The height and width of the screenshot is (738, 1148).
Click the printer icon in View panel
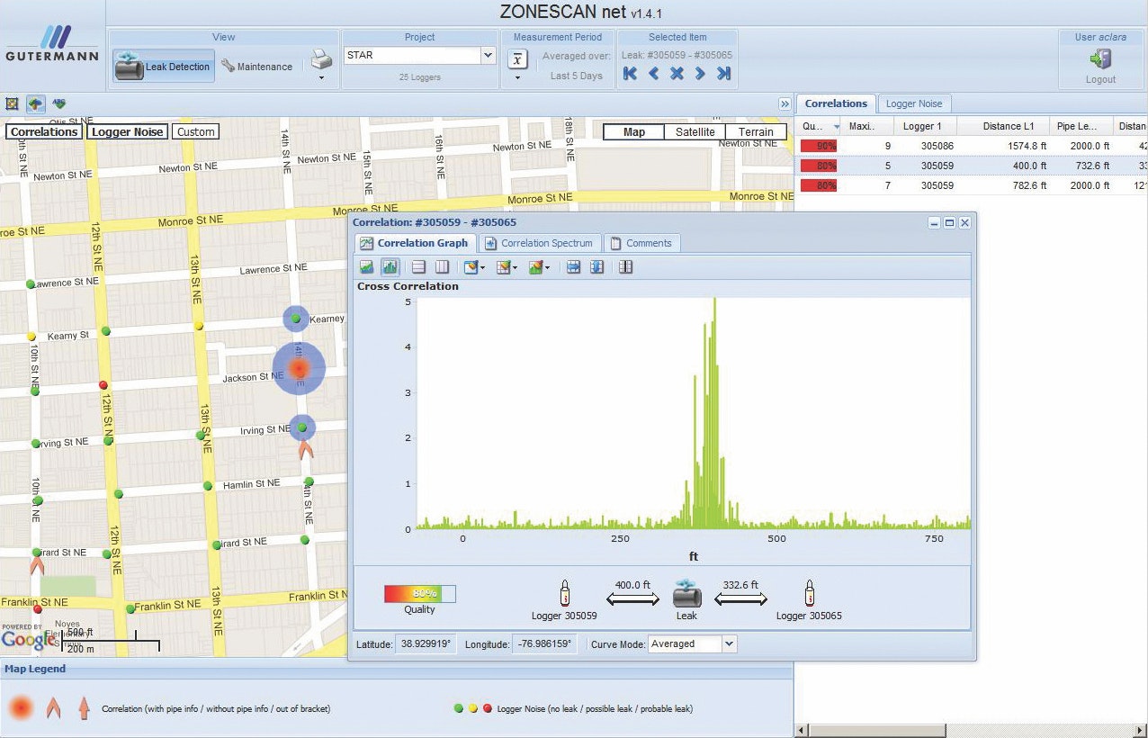[x=321, y=60]
